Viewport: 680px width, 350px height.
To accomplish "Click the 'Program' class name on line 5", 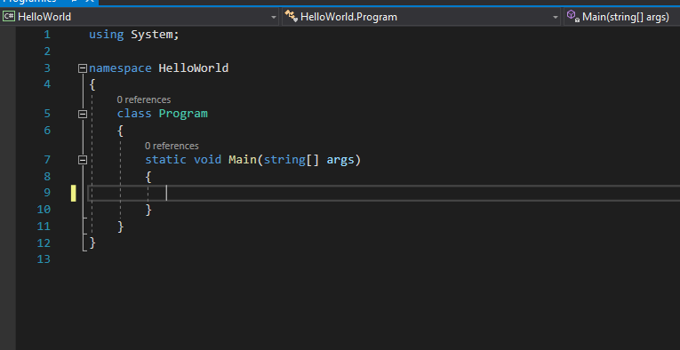I will 183,114.
